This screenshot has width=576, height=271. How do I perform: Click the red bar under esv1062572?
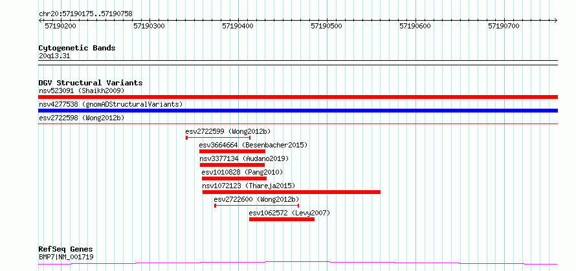[282, 219]
